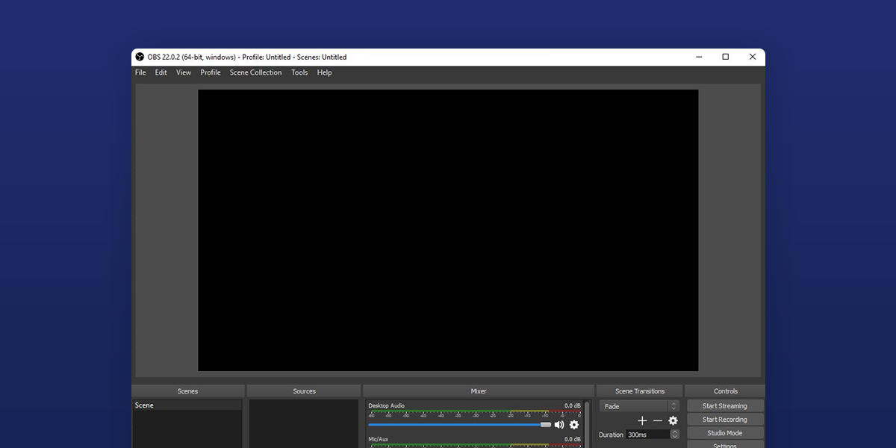
Task: Open the Profile menu
Action: point(211,72)
